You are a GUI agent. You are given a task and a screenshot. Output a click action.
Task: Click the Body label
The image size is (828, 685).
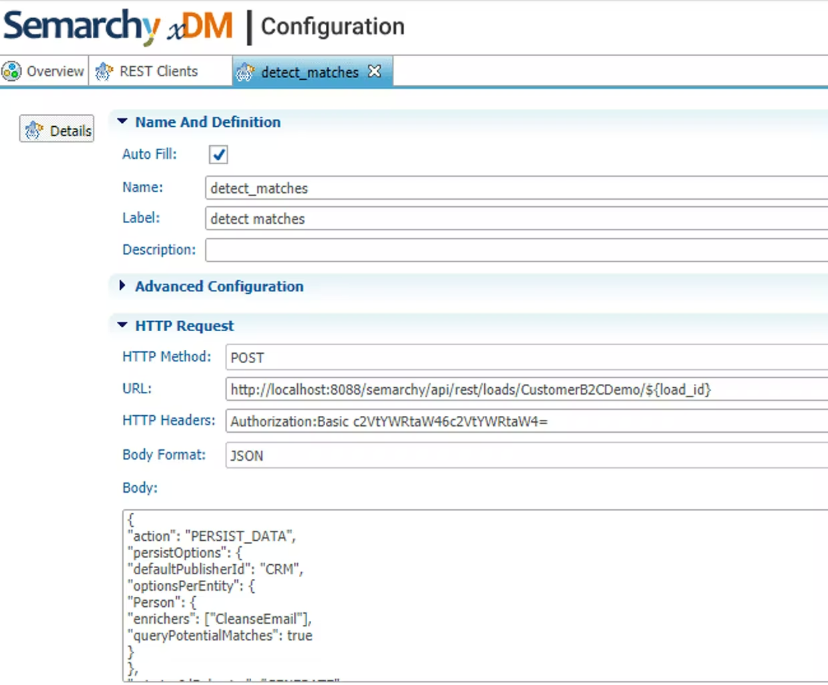click(x=140, y=487)
